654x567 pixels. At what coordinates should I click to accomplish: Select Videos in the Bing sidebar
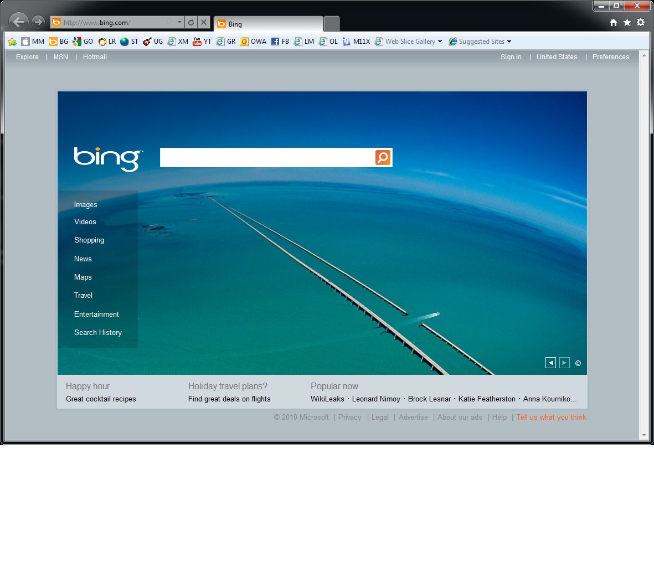85,222
